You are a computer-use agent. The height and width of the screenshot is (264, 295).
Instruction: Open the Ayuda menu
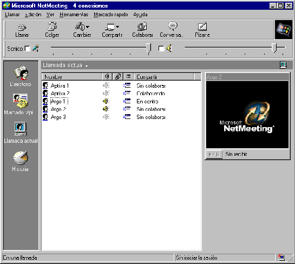(140, 15)
